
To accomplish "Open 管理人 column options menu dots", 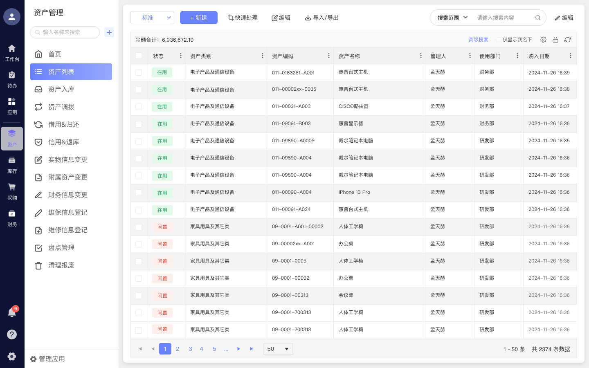I will pos(470,56).
